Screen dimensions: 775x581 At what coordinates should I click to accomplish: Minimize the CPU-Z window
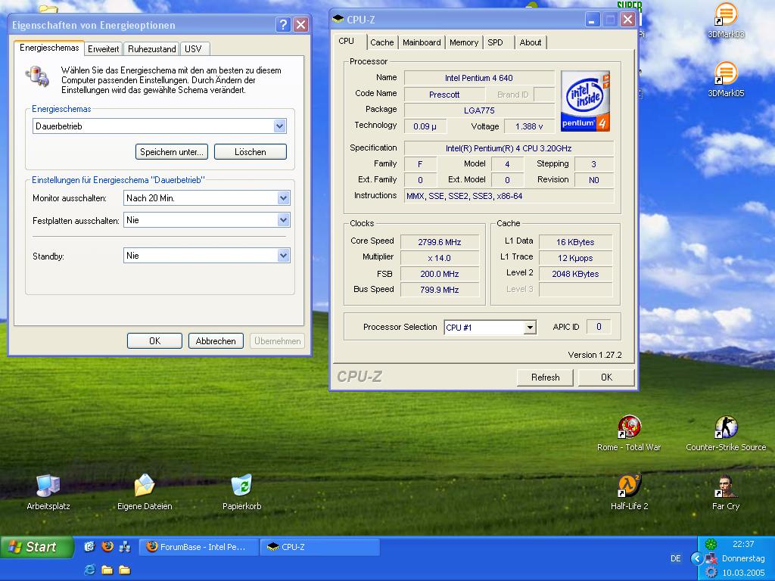(593, 19)
